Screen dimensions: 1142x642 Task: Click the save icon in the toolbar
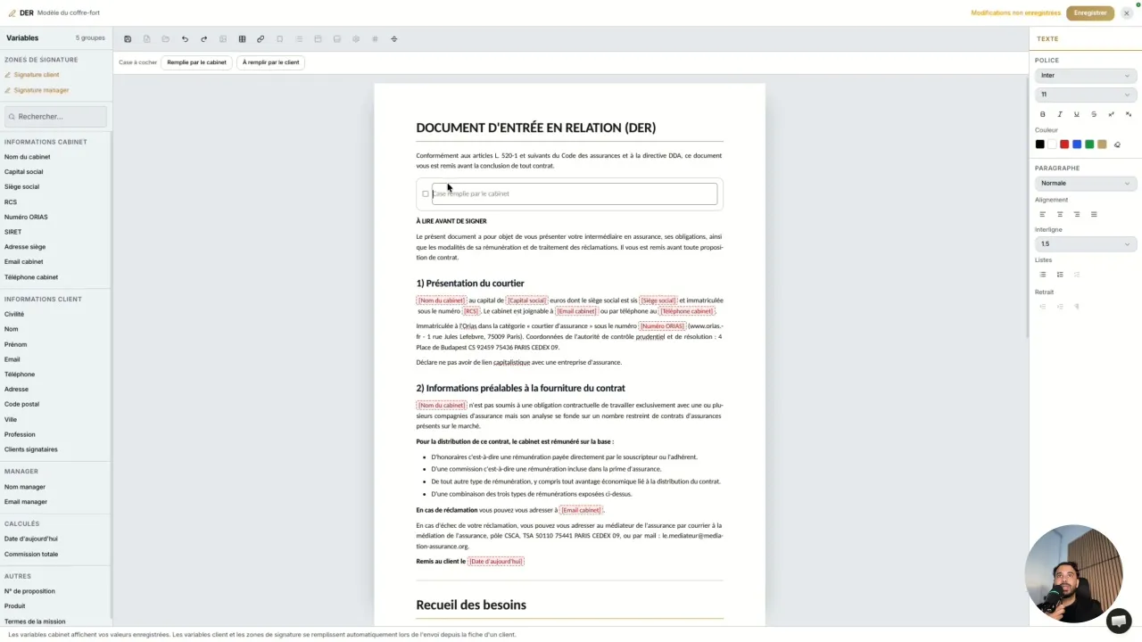click(128, 39)
